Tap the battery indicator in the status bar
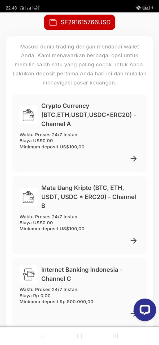159x345 pixels. (147, 8)
